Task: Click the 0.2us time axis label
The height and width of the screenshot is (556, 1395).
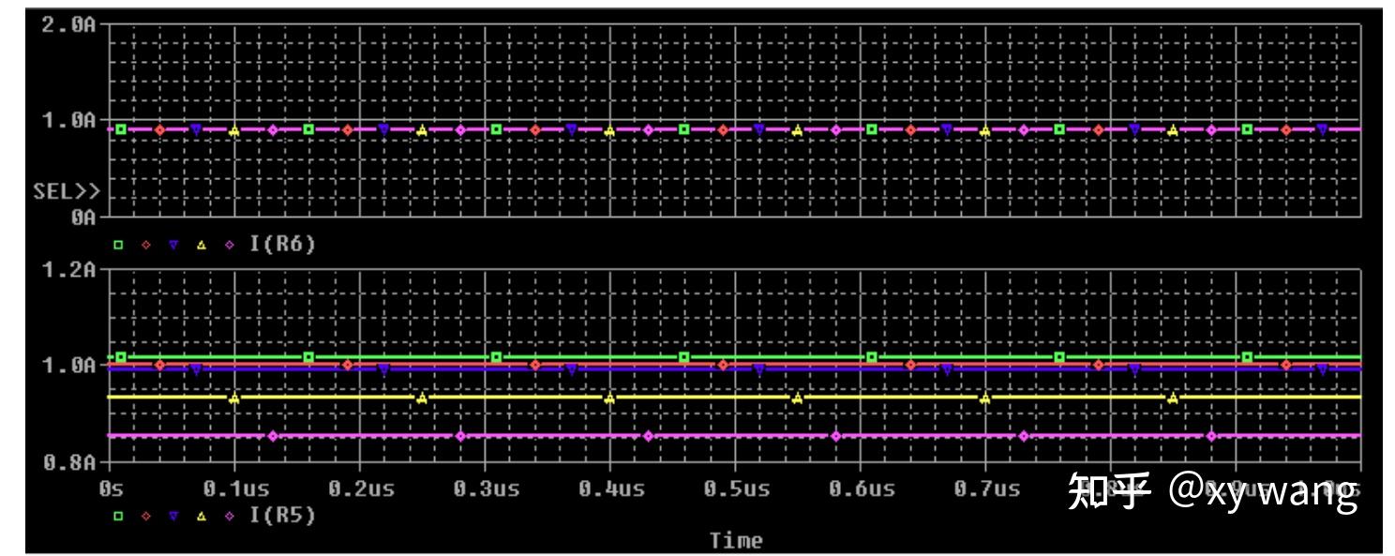Action: click(x=361, y=488)
